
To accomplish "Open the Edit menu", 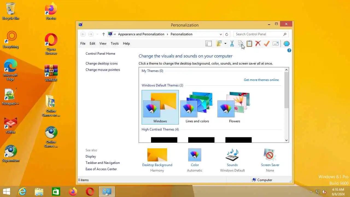I will 92,44.
